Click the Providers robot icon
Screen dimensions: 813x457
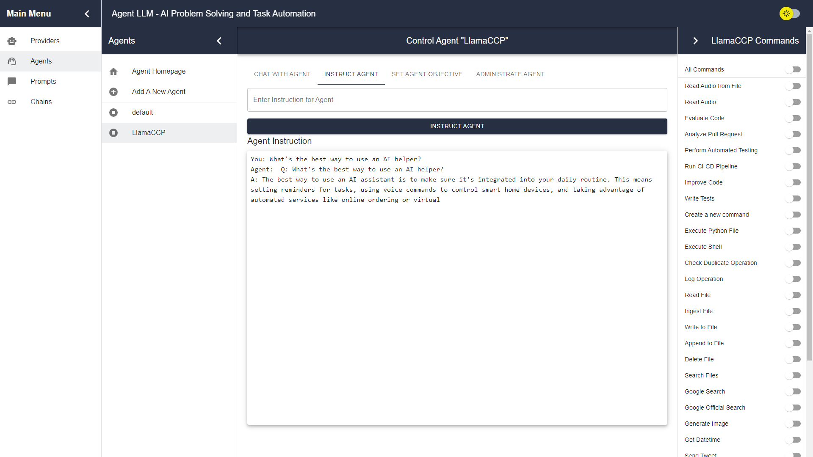[12, 41]
